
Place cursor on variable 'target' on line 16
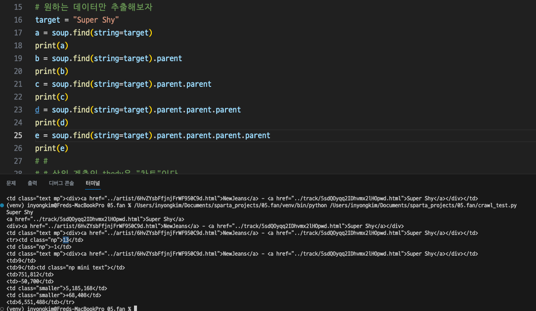47,20
